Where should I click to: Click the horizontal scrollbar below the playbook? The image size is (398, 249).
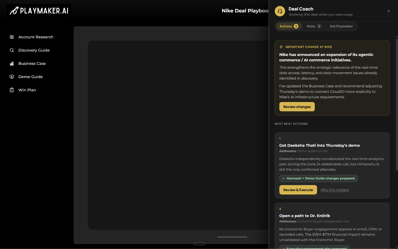coord(232,237)
